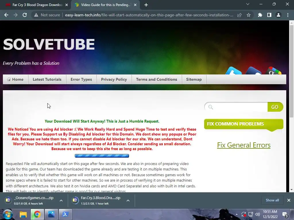Click the Chrome taskbar icon
The image size is (294, 220).
tap(37, 214)
